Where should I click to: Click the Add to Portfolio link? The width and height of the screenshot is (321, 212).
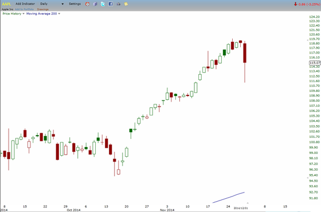point(24,9)
